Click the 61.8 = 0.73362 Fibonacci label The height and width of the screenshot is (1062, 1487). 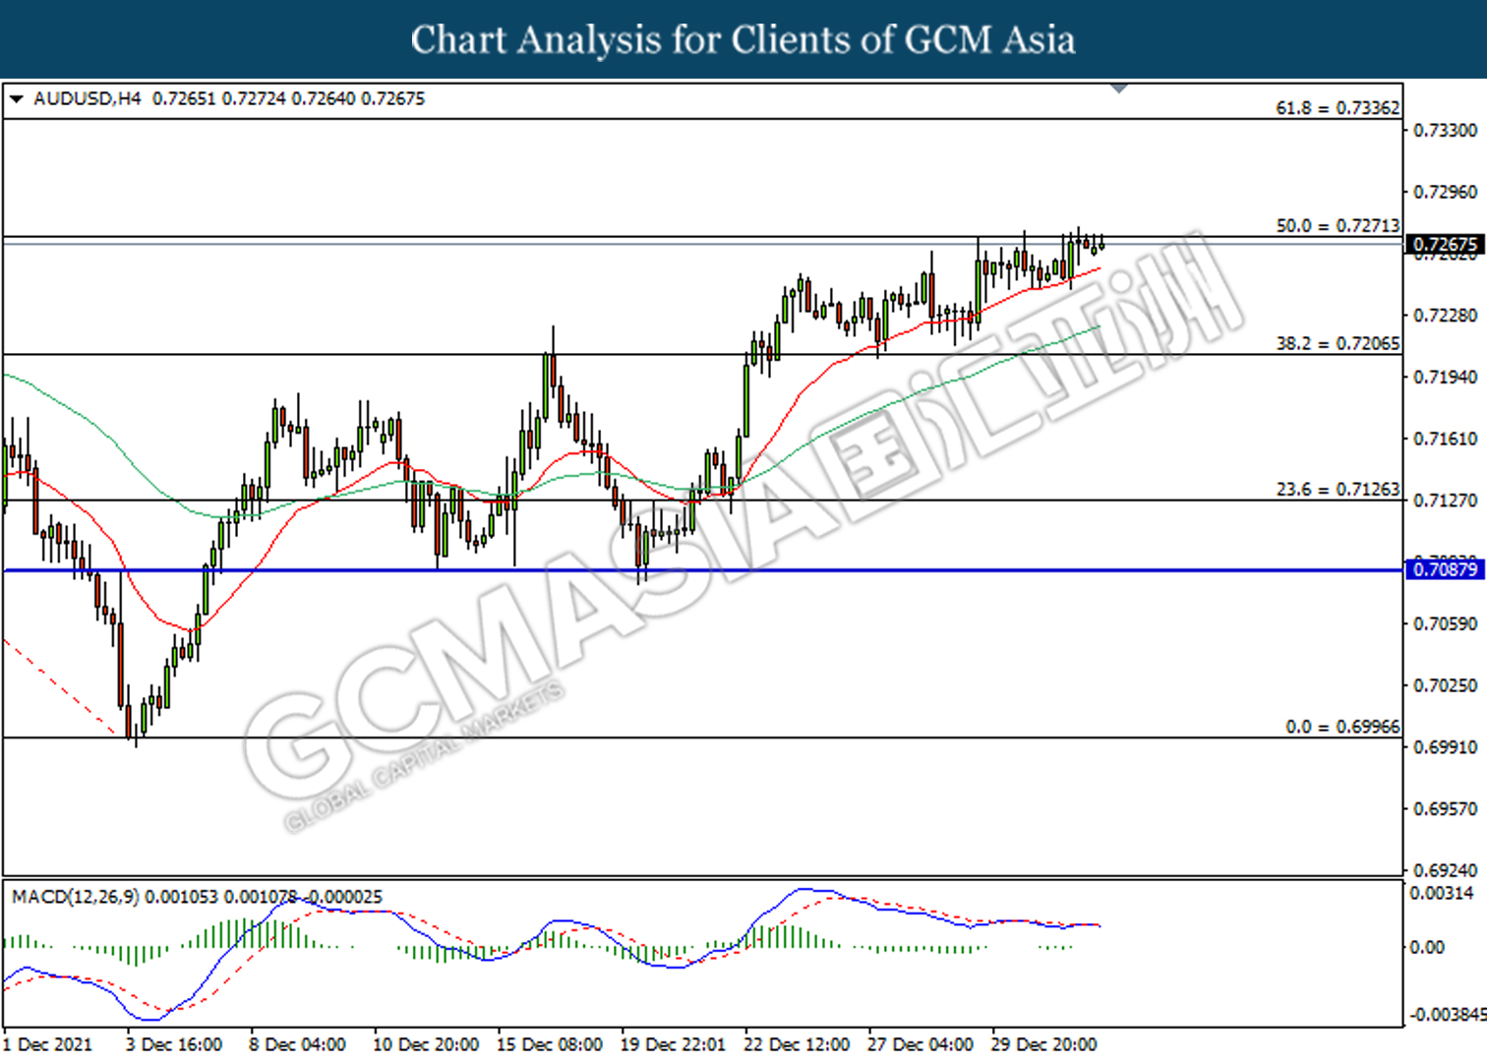pos(1338,108)
